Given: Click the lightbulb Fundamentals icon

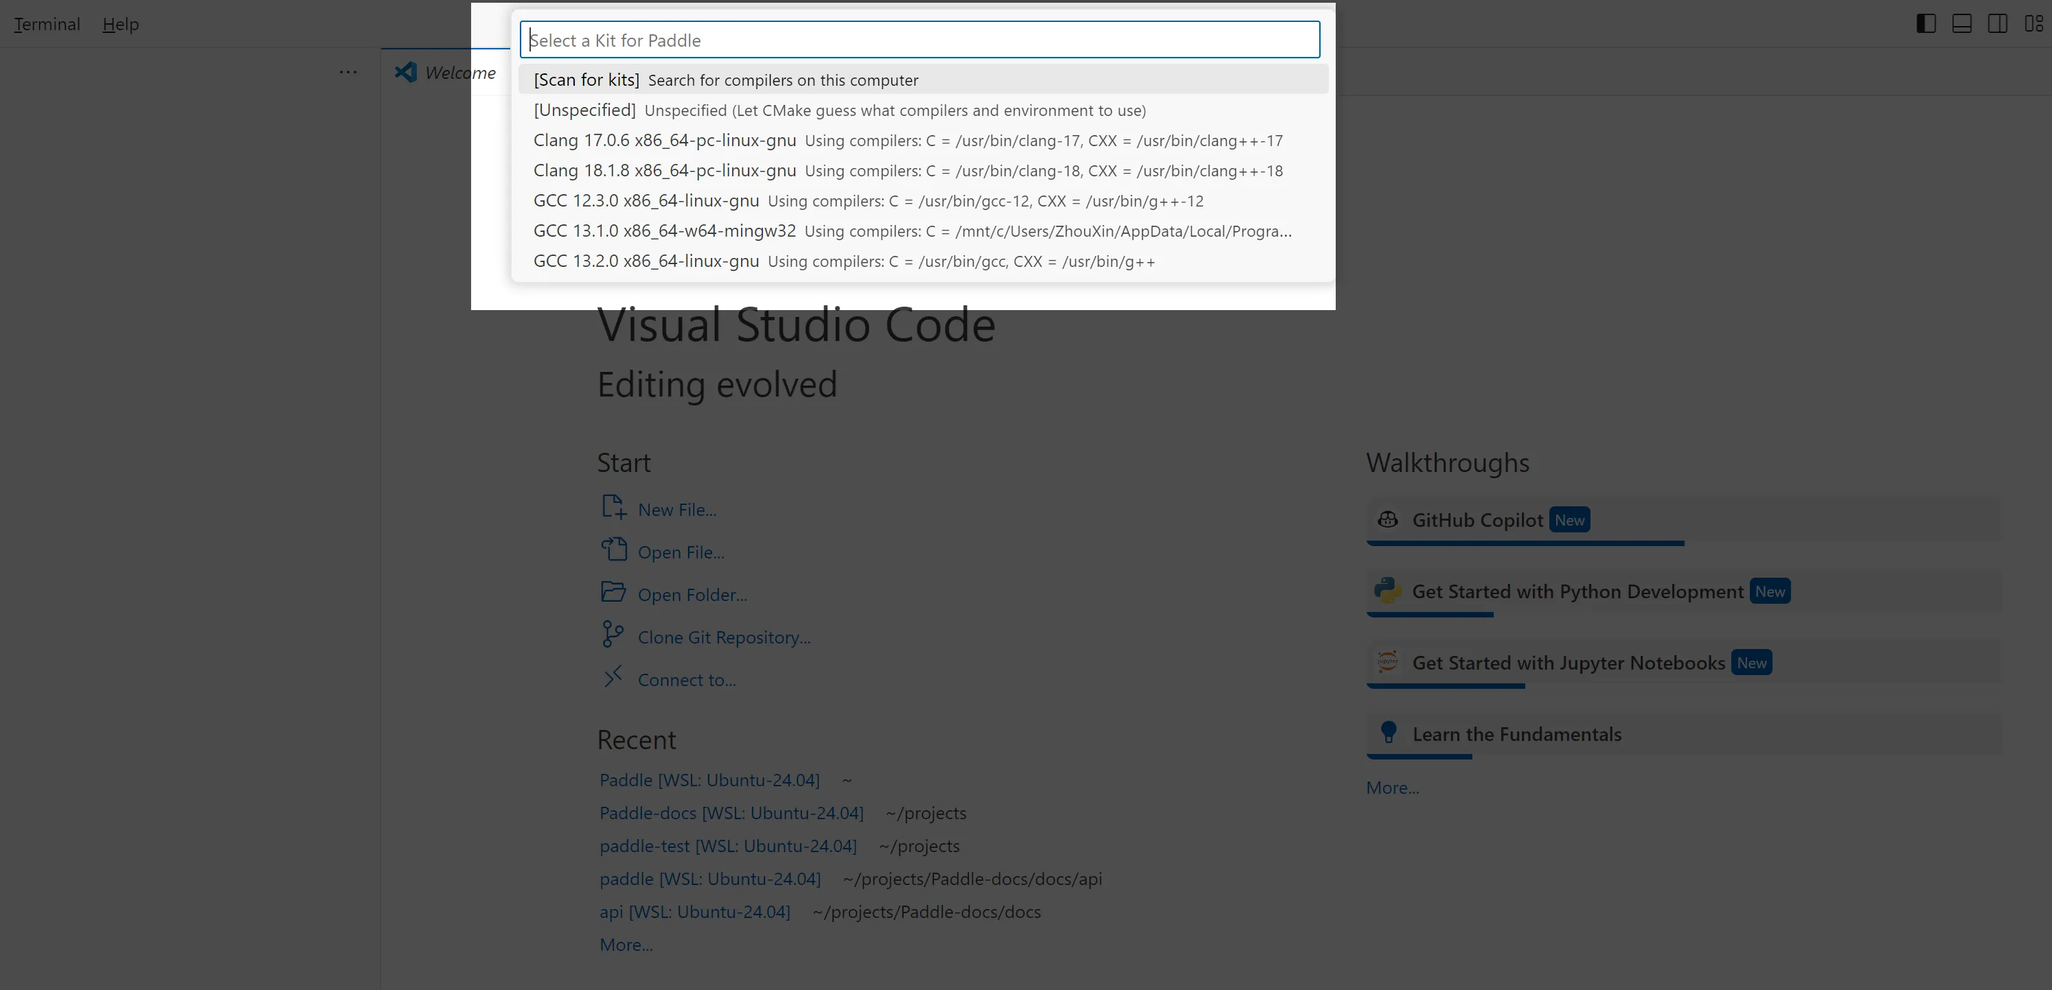Looking at the screenshot, I should click(1389, 732).
